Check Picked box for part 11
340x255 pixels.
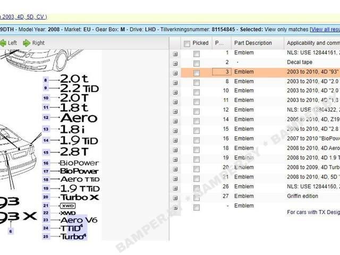point(197,101)
